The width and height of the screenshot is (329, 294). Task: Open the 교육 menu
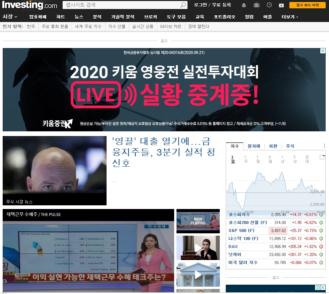point(200,17)
